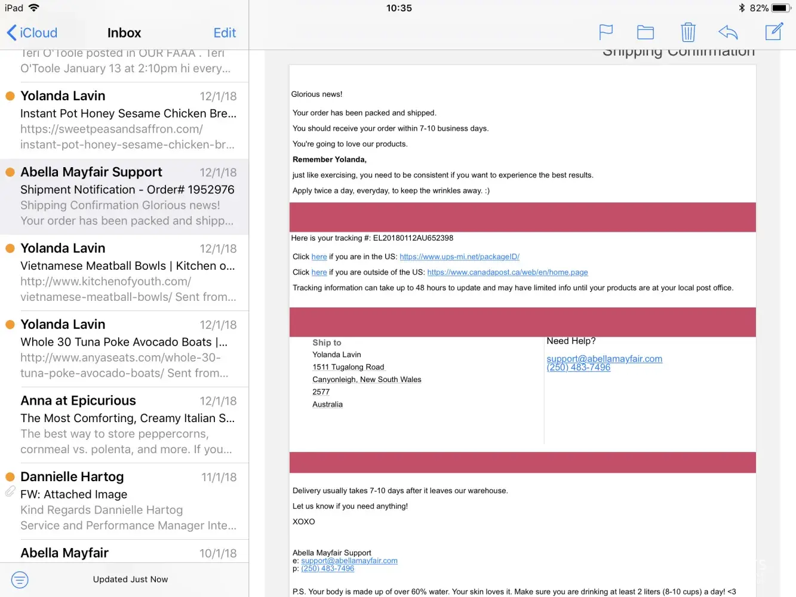Open Anna at Epicurious email
The width and height of the screenshot is (796, 597).
point(128,424)
